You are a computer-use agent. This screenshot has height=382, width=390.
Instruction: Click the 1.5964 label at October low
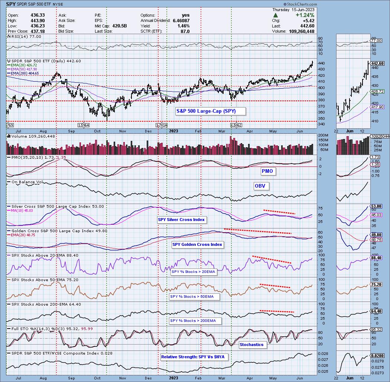click(84, 125)
